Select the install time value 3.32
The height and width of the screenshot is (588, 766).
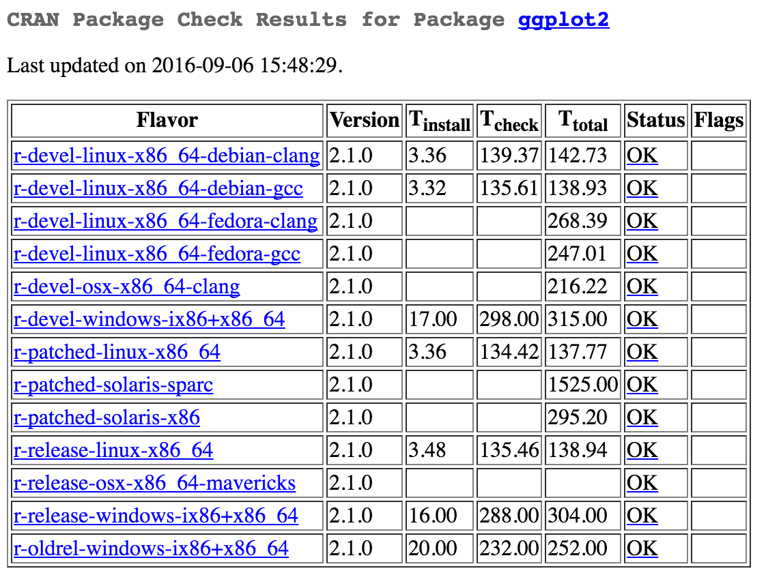click(x=427, y=188)
